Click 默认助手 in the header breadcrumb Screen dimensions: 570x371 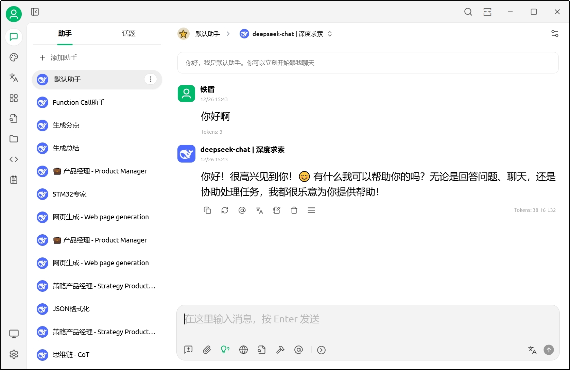(208, 34)
